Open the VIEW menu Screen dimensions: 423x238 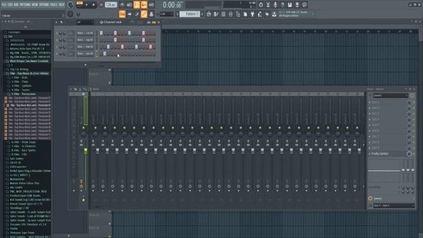pyautogui.click(x=35, y=5)
